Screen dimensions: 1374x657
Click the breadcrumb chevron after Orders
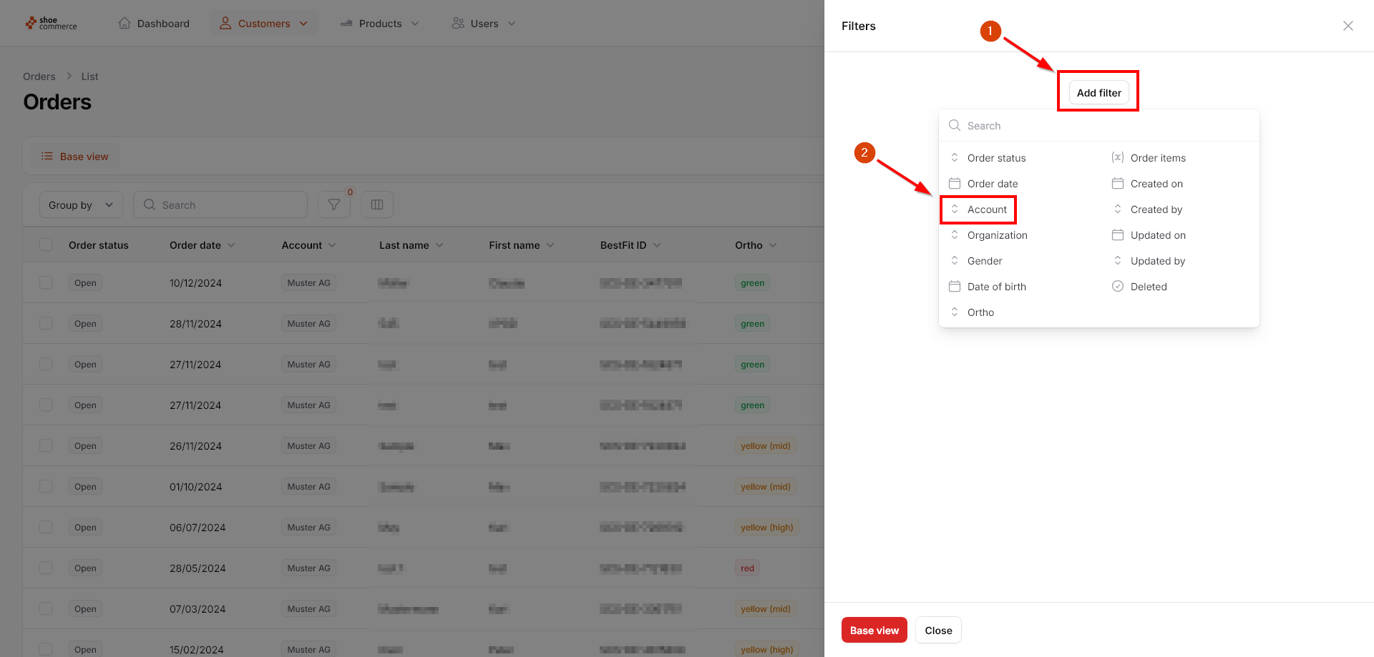click(x=69, y=76)
